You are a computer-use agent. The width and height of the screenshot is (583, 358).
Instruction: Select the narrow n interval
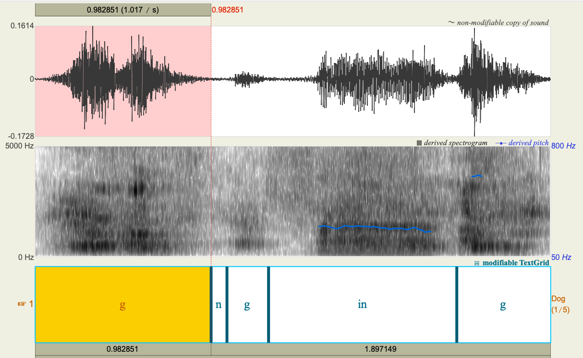tap(218, 304)
